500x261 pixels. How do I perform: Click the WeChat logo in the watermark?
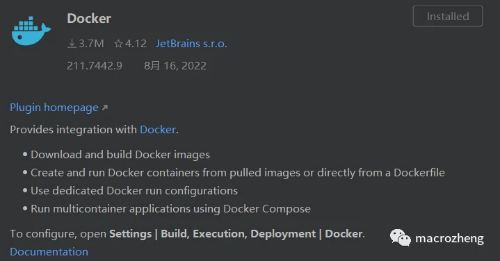(401, 238)
